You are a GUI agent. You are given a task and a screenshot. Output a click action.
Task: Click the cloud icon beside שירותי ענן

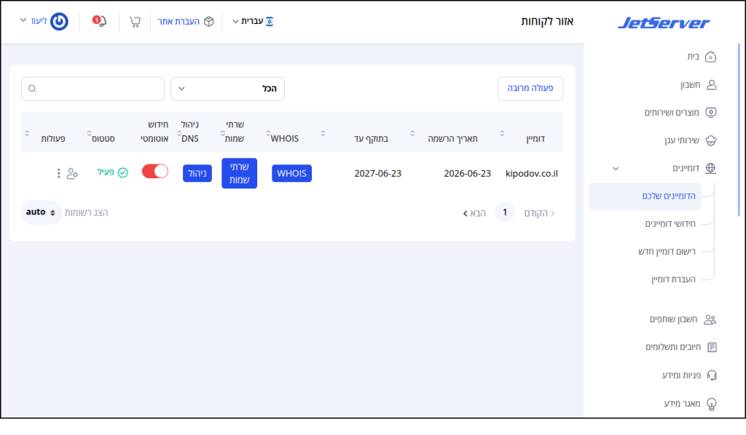point(711,140)
